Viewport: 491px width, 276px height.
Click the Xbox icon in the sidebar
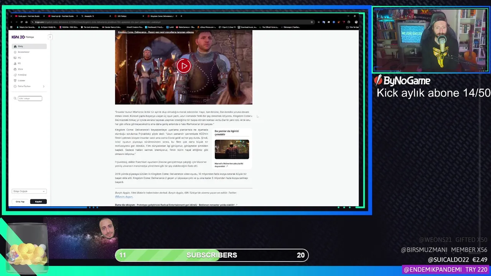[x=15, y=69]
